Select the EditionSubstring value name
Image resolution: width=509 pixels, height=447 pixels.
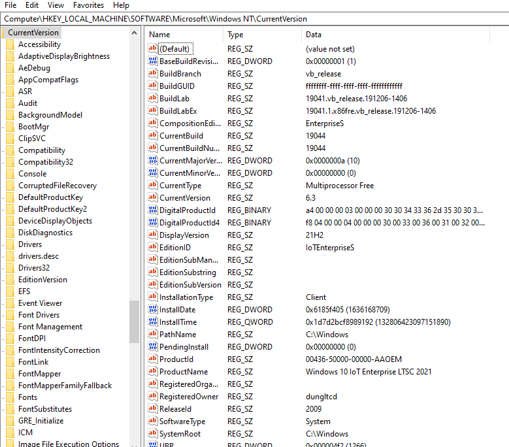188,272
